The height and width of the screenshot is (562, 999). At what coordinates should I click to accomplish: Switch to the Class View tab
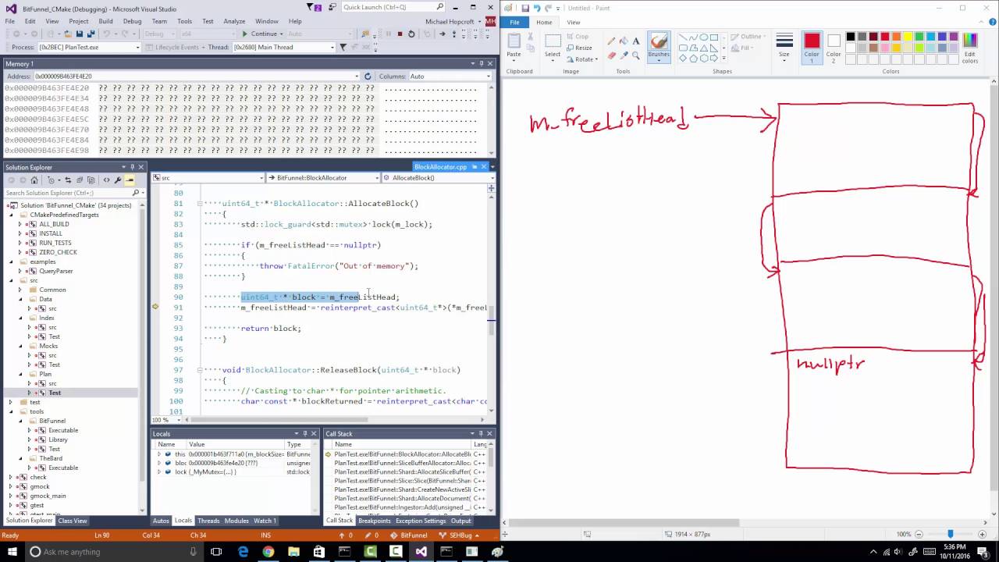73,521
